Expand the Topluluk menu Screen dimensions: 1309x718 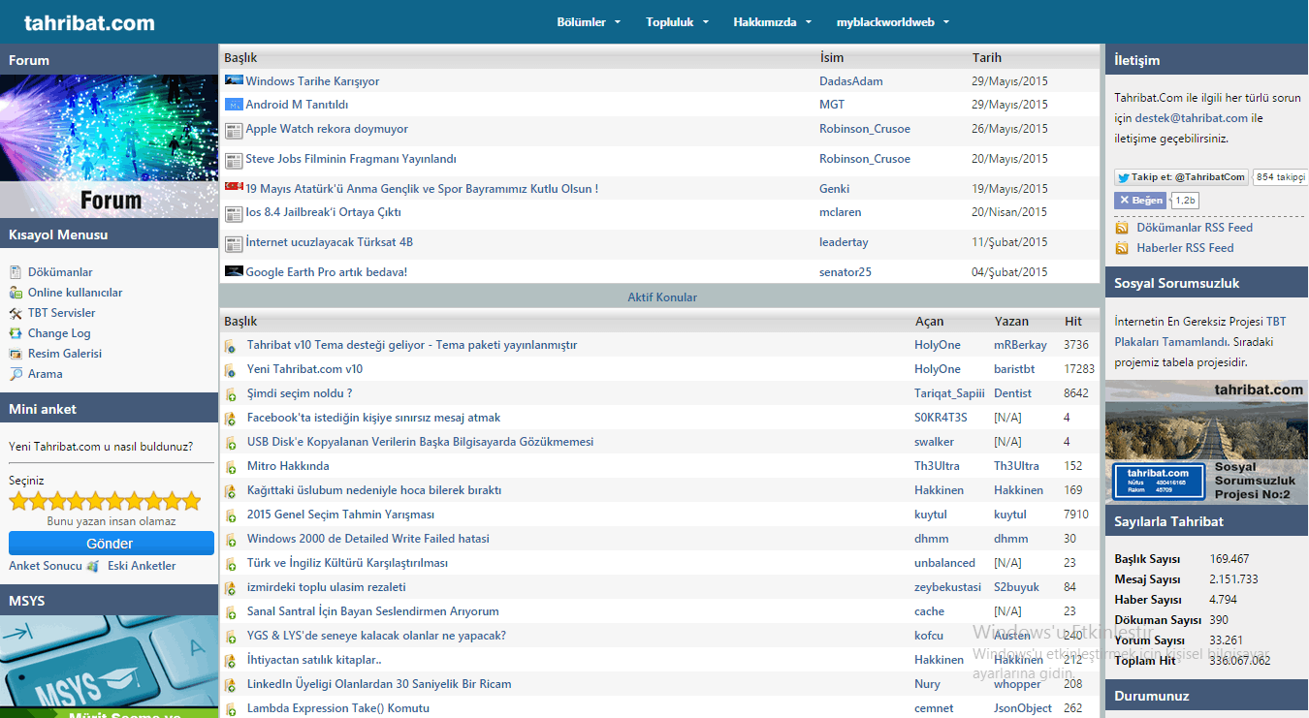click(677, 22)
